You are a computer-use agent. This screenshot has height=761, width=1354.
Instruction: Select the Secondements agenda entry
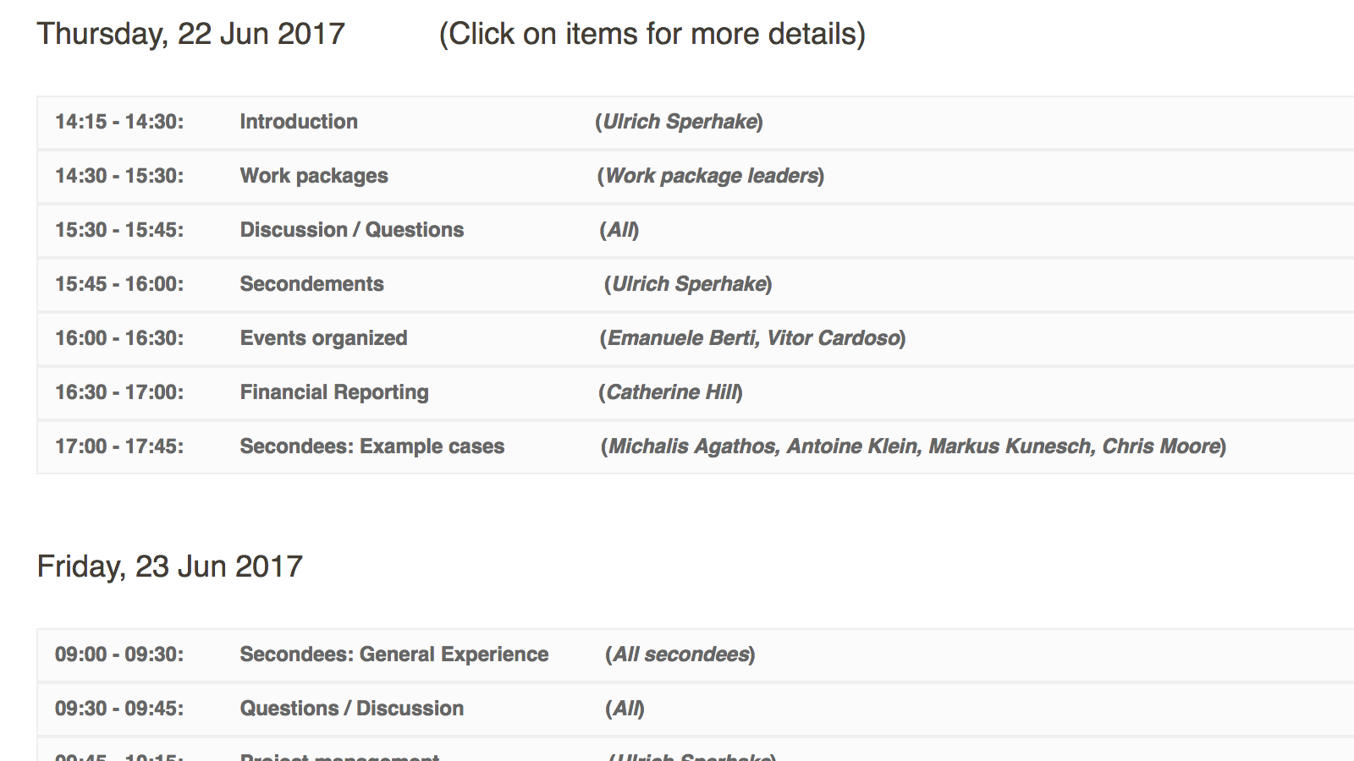[x=311, y=284]
